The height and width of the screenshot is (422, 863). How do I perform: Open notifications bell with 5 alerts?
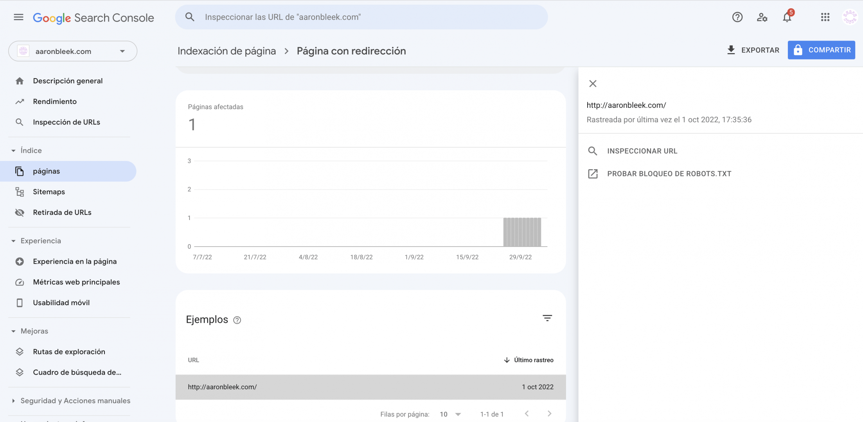[x=787, y=17]
